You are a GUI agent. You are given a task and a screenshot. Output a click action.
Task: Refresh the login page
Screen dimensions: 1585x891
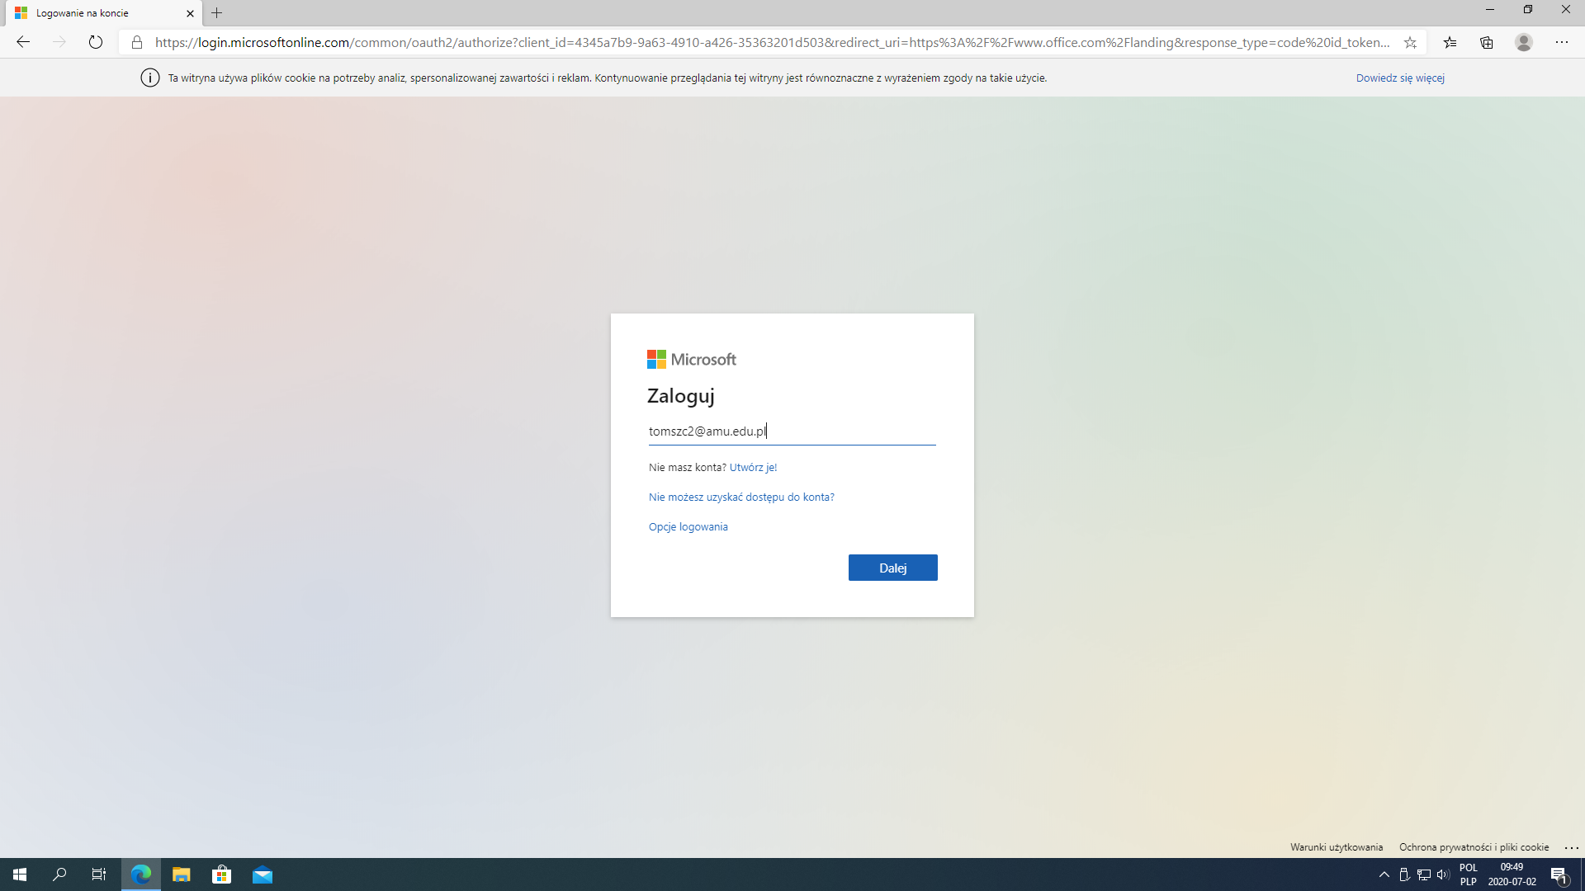tap(96, 42)
